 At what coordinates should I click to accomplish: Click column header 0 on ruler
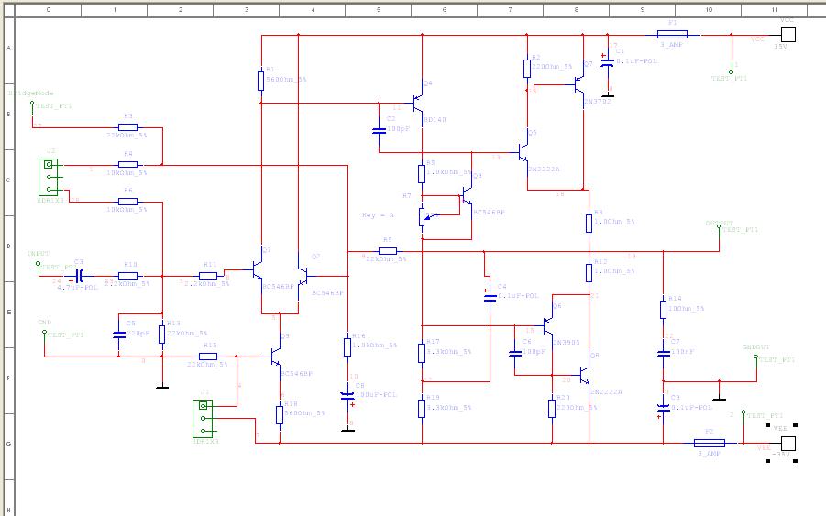click(49, 9)
